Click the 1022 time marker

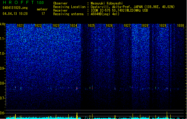tap(38, 26)
